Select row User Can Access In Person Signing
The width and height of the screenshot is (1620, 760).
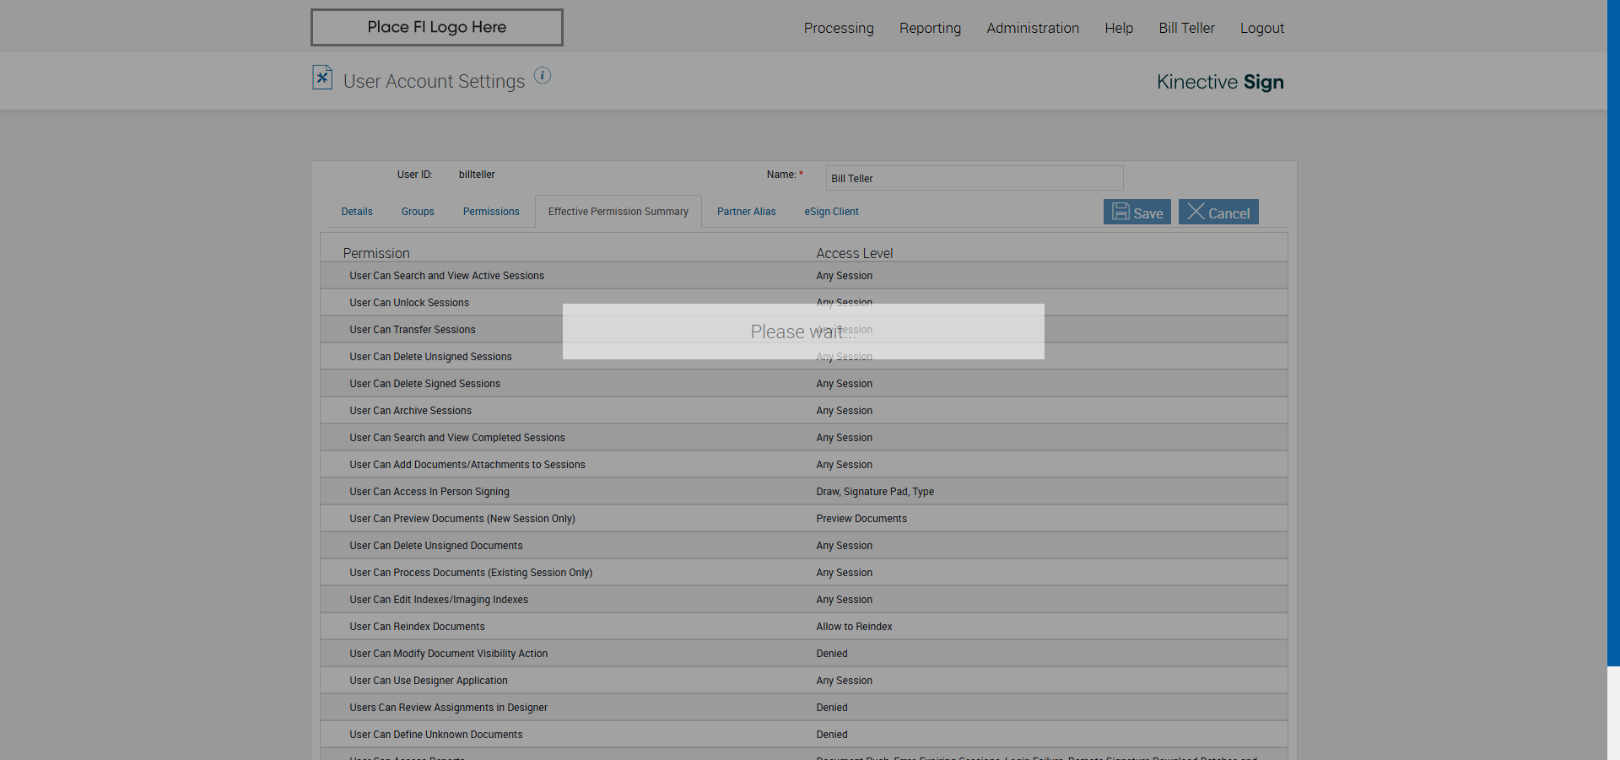804,492
